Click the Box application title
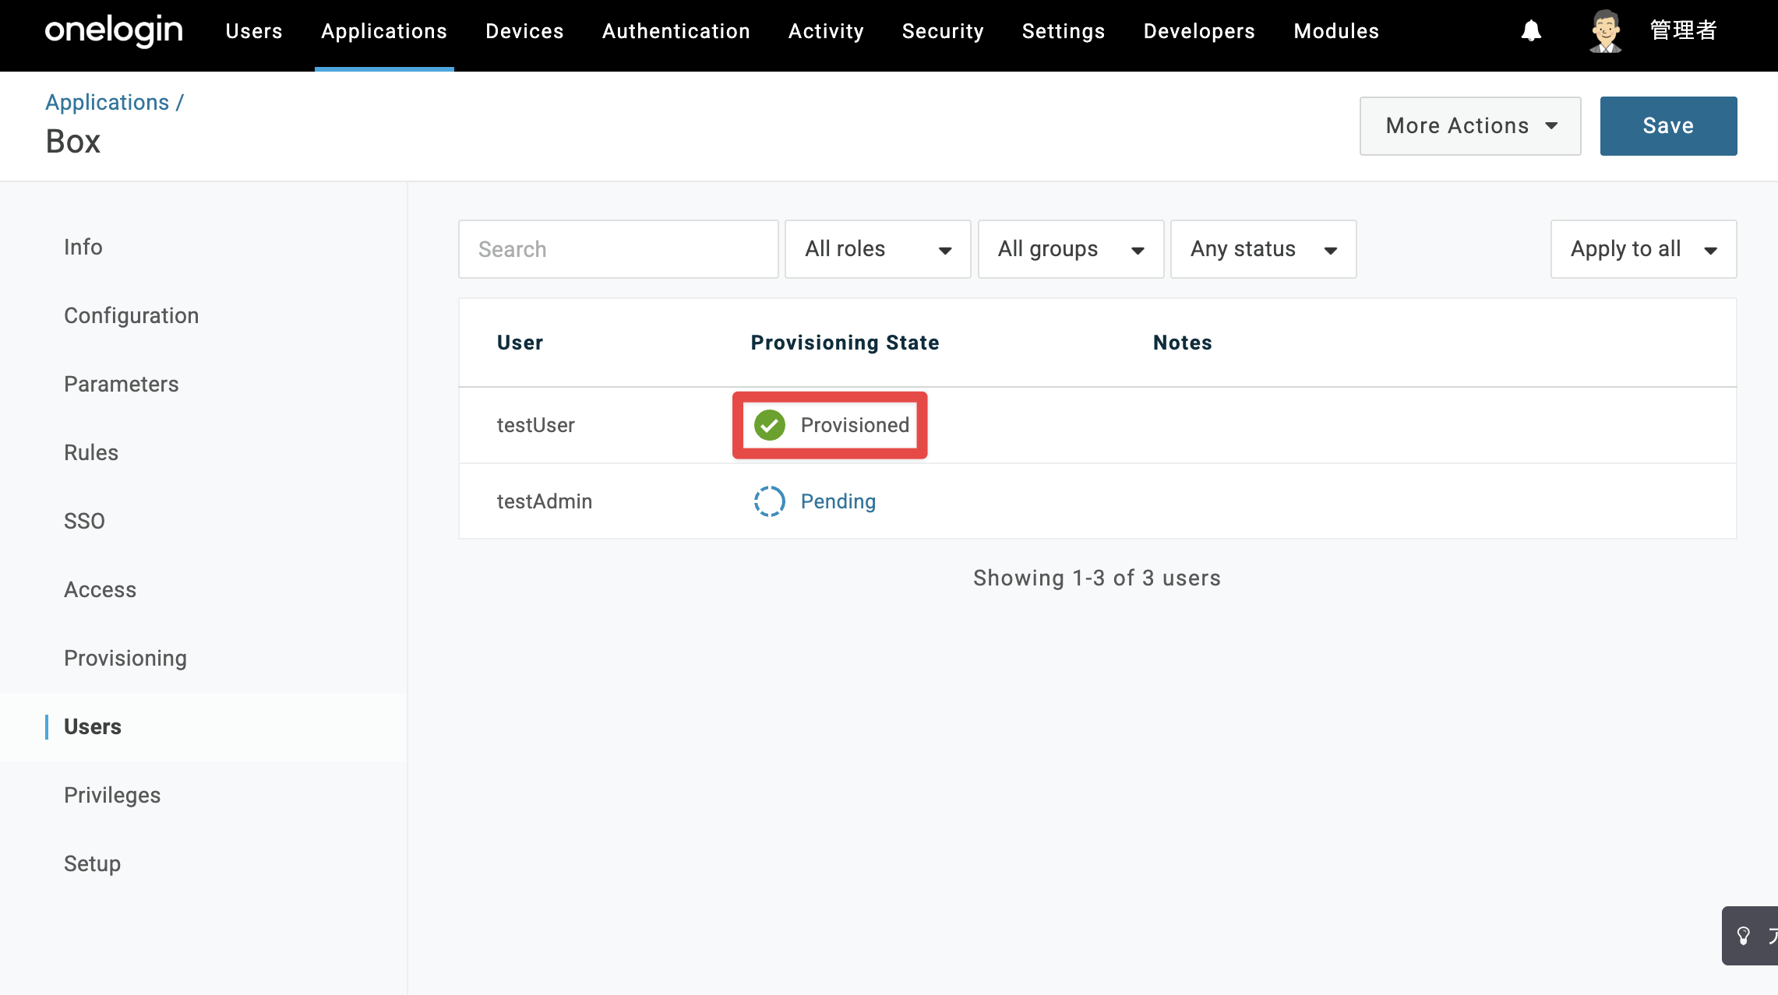The height and width of the screenshot is (995, 1778). pos(73,142)
